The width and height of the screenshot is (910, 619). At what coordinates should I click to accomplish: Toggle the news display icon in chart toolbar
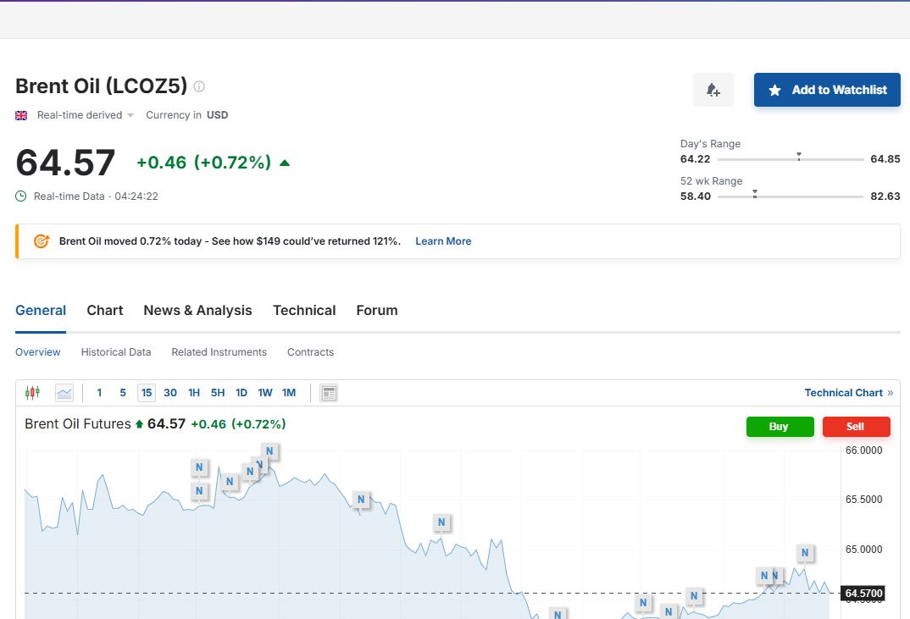click(329, 393)
